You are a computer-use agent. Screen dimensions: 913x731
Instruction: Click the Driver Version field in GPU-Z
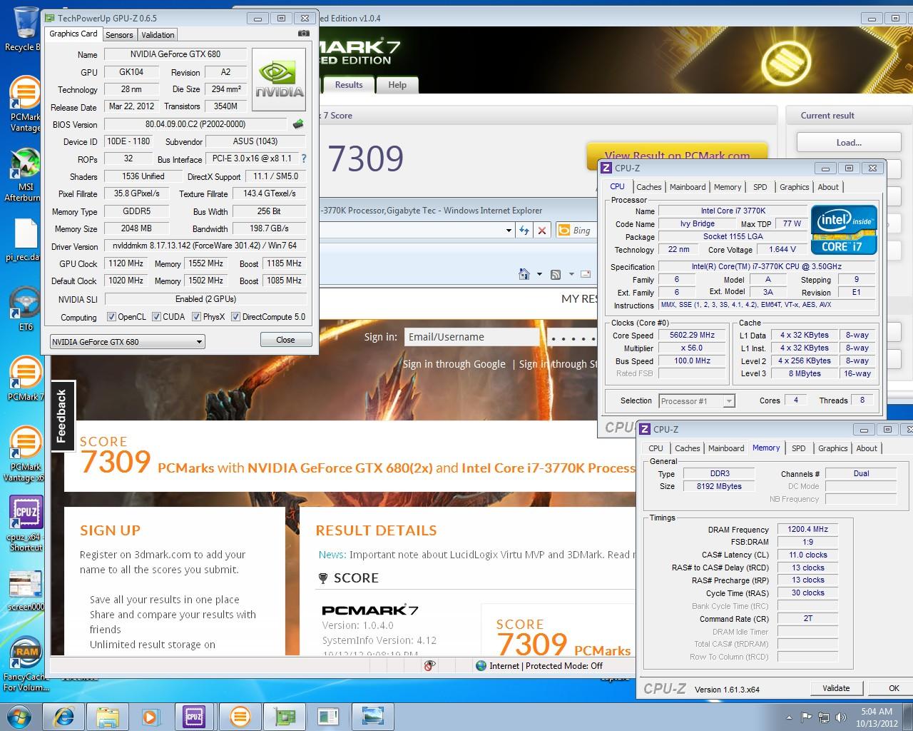205,246
